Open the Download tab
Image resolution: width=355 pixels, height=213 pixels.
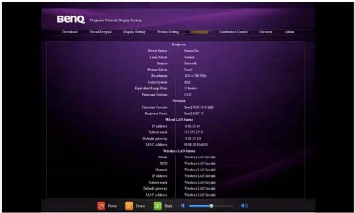pyautogui.click(x=70, y=32)
